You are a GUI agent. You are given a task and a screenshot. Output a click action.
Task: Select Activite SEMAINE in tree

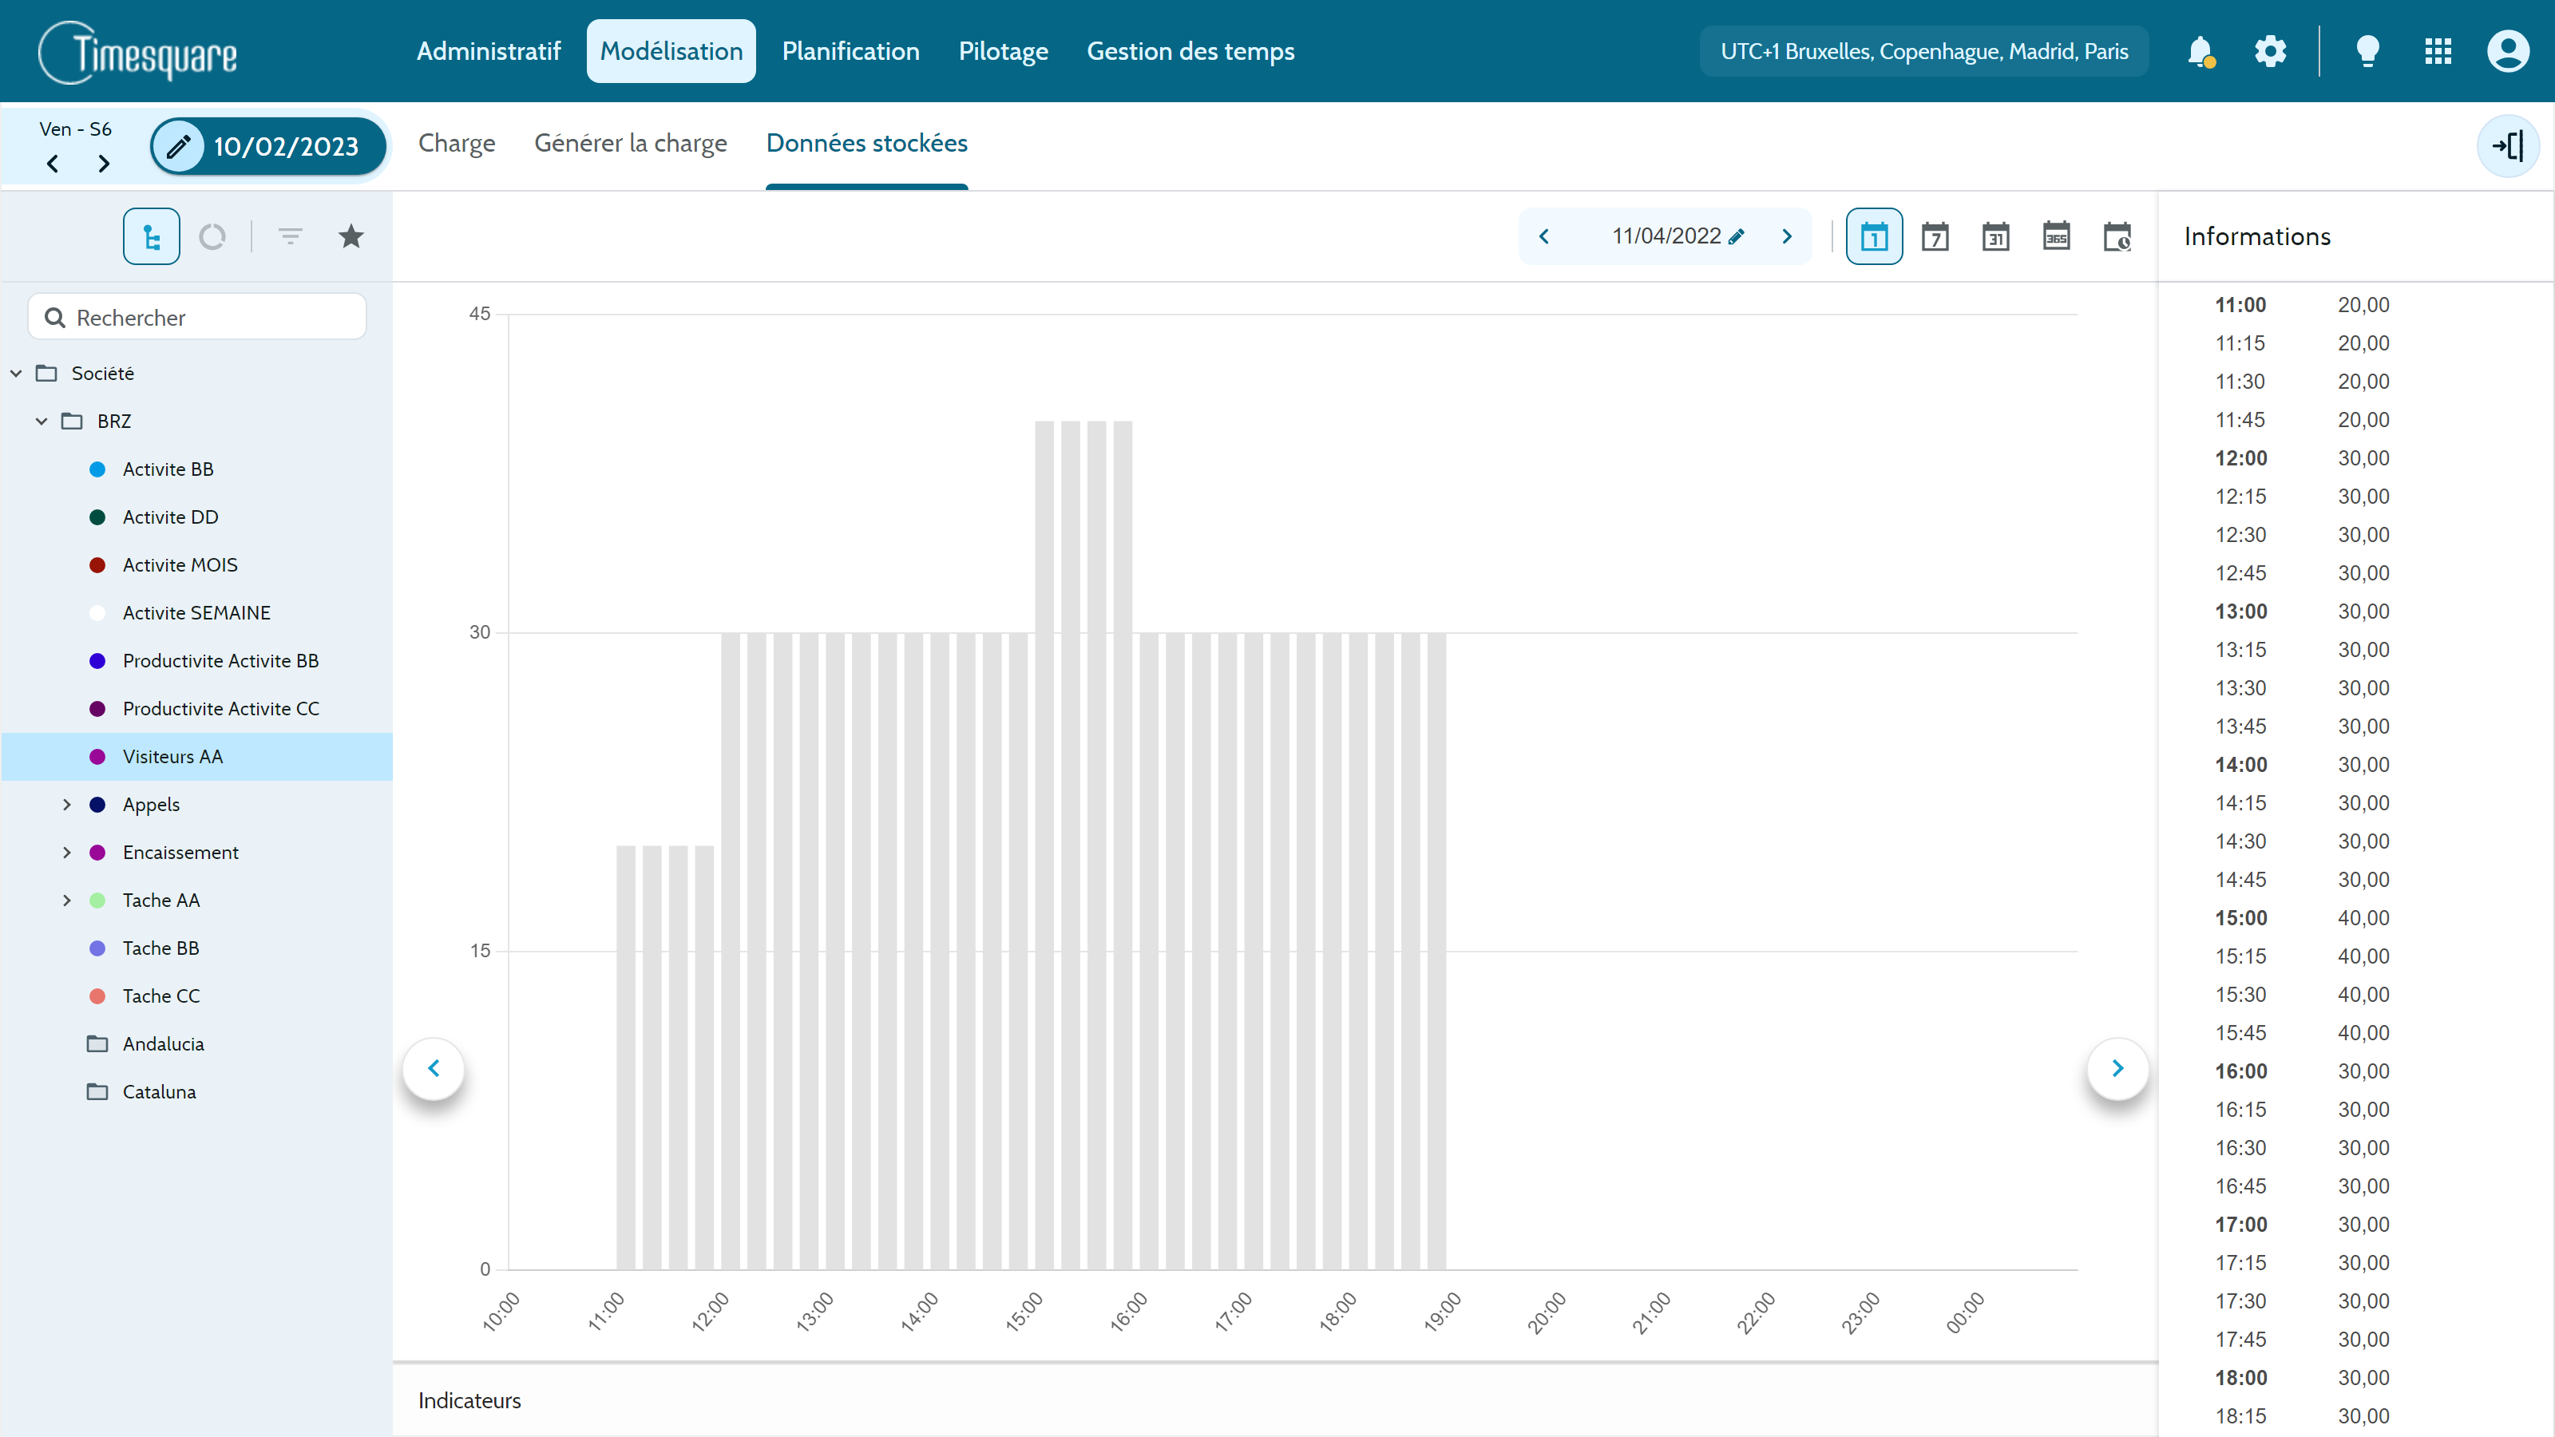pos(197,613)
